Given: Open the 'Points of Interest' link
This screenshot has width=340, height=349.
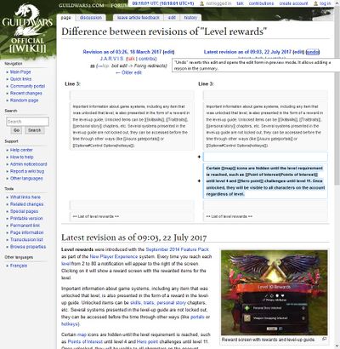Looking at the screenshot, I should [x=85, y=342].
